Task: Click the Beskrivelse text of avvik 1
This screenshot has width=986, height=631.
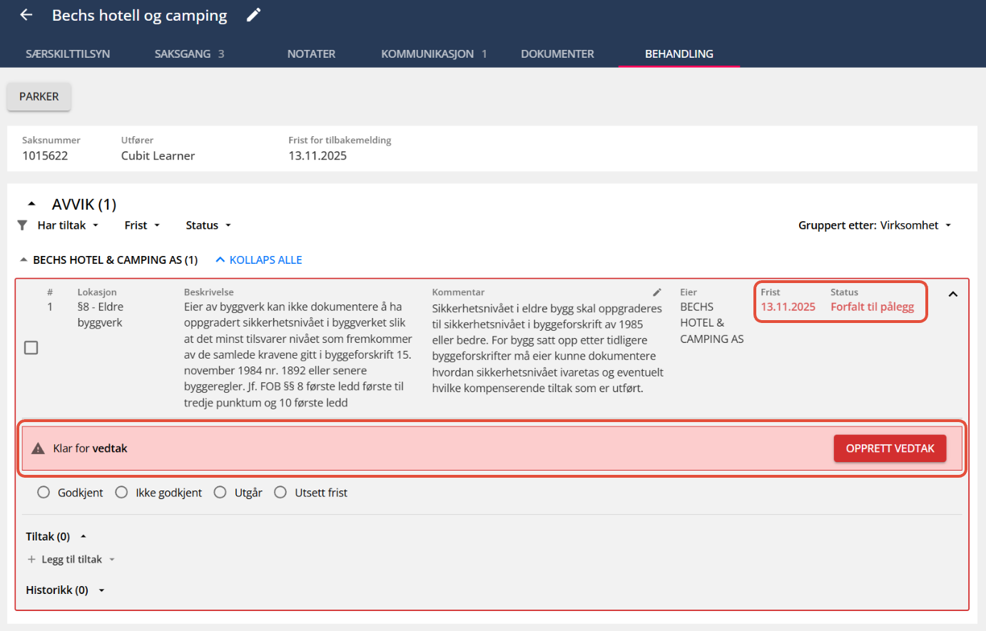Action: click(x=298, y=354)
